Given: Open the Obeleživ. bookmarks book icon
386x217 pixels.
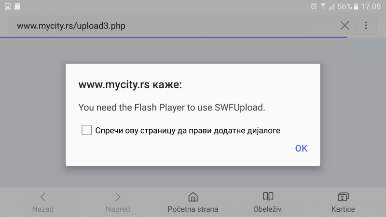Looking at the screenshot, I should pyautogui.click(x=268, y=197).
